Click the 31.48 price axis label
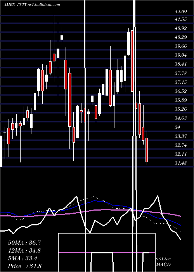Viewport: 194px width, 272px height. (181, 163)
